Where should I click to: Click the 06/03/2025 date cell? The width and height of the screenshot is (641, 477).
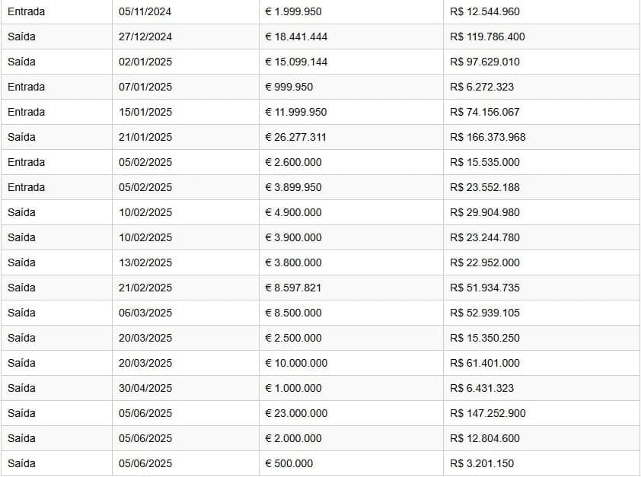145,313
